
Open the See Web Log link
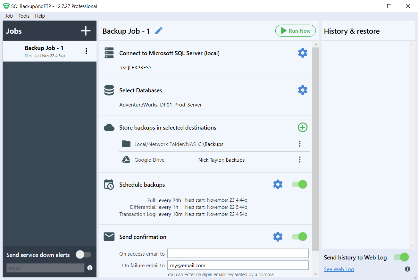pos(339,269)
